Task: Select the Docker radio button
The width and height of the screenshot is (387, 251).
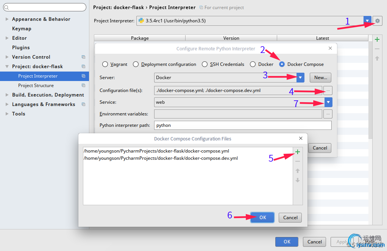Action: [x=253, y=64]
